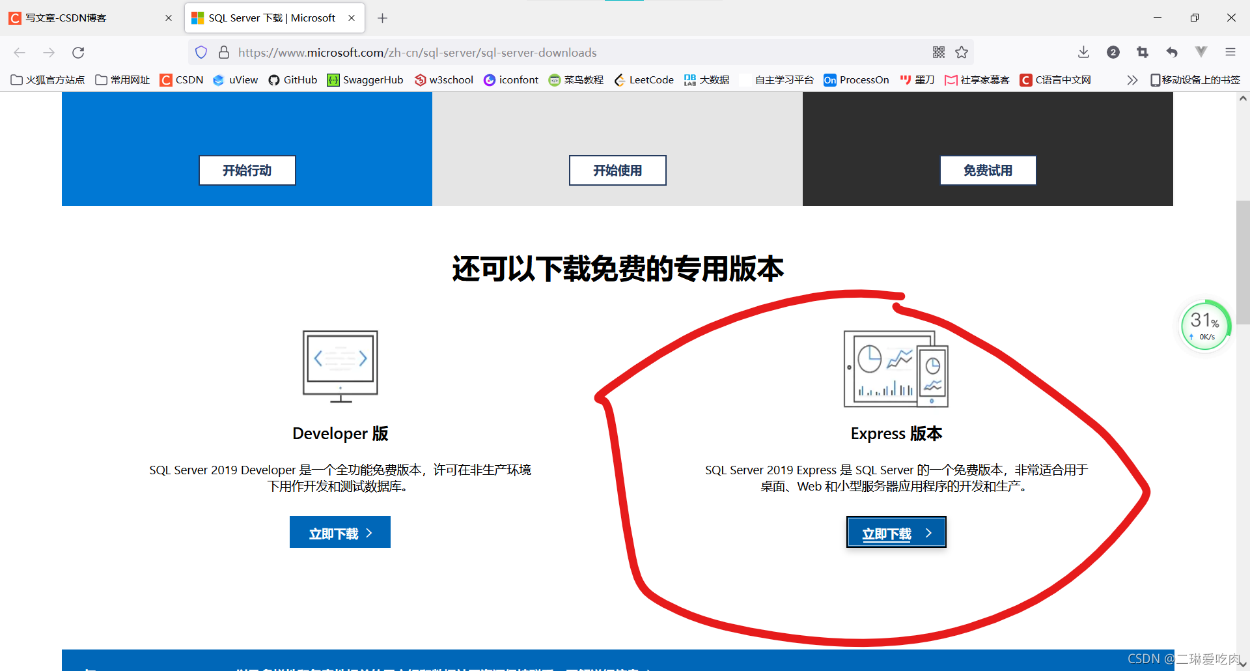This screenshot has width=1250, height=671.
Task: Open 常用网址 bookmark folder
Action: coord(122,80)
